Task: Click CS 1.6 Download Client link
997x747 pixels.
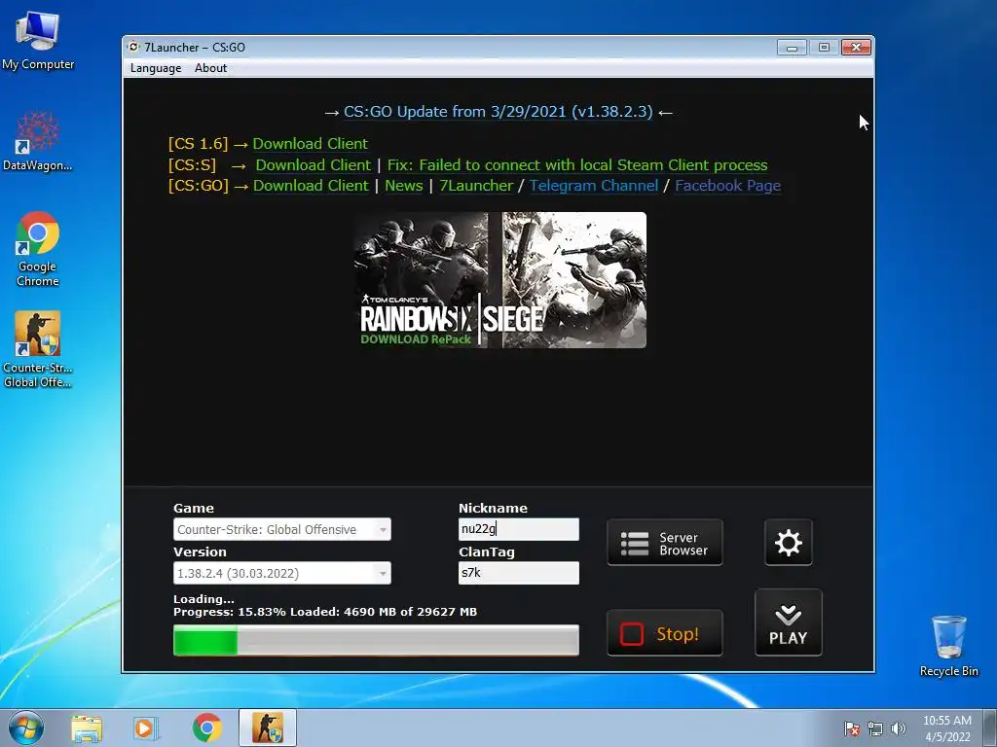Action: 311,144
